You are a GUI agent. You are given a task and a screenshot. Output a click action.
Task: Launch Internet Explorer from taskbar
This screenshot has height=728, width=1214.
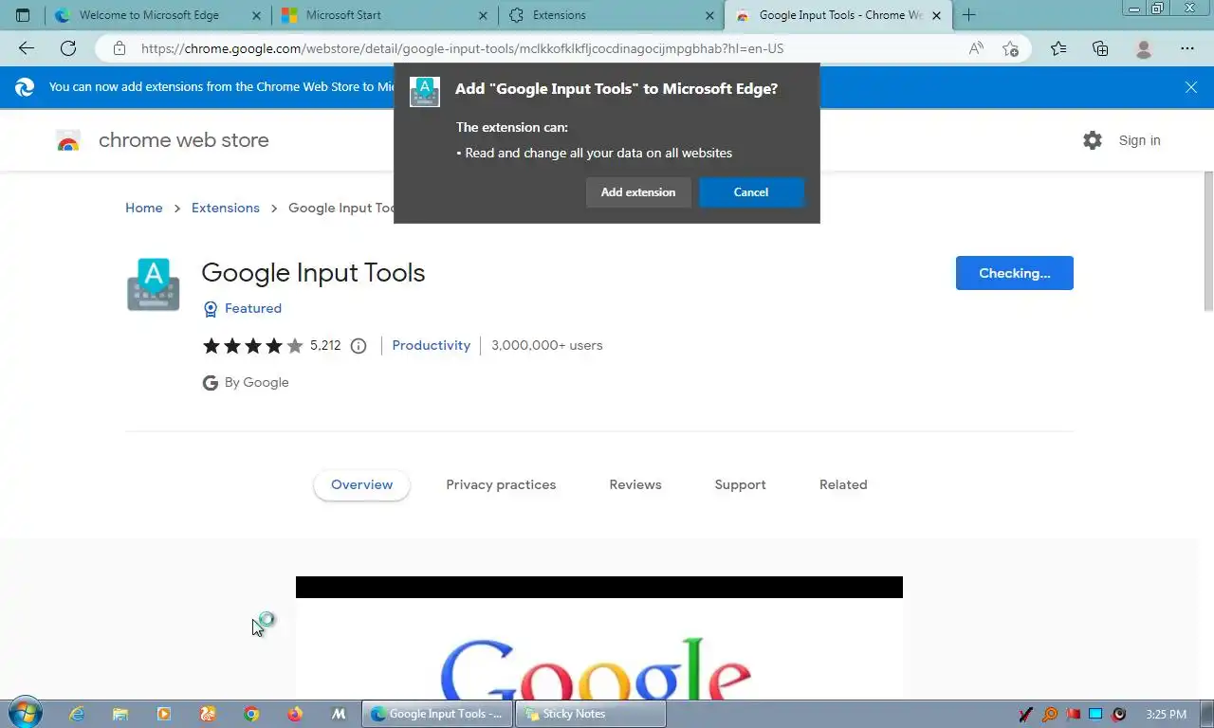(x=77, y=714)
